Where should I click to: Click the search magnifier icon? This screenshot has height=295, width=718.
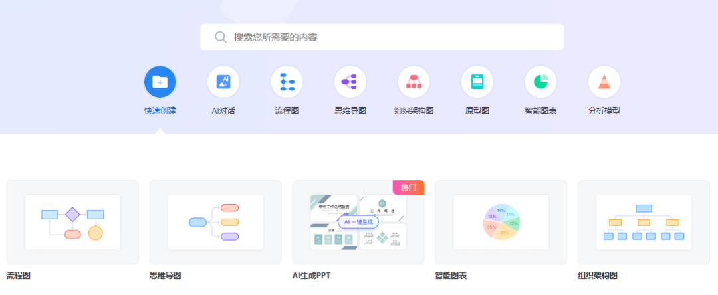pyautogui.click(x=221, y=37)
